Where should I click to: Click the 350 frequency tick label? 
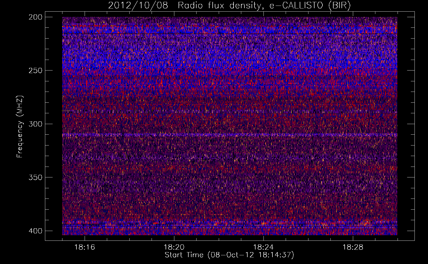click(x=35, y=177)
